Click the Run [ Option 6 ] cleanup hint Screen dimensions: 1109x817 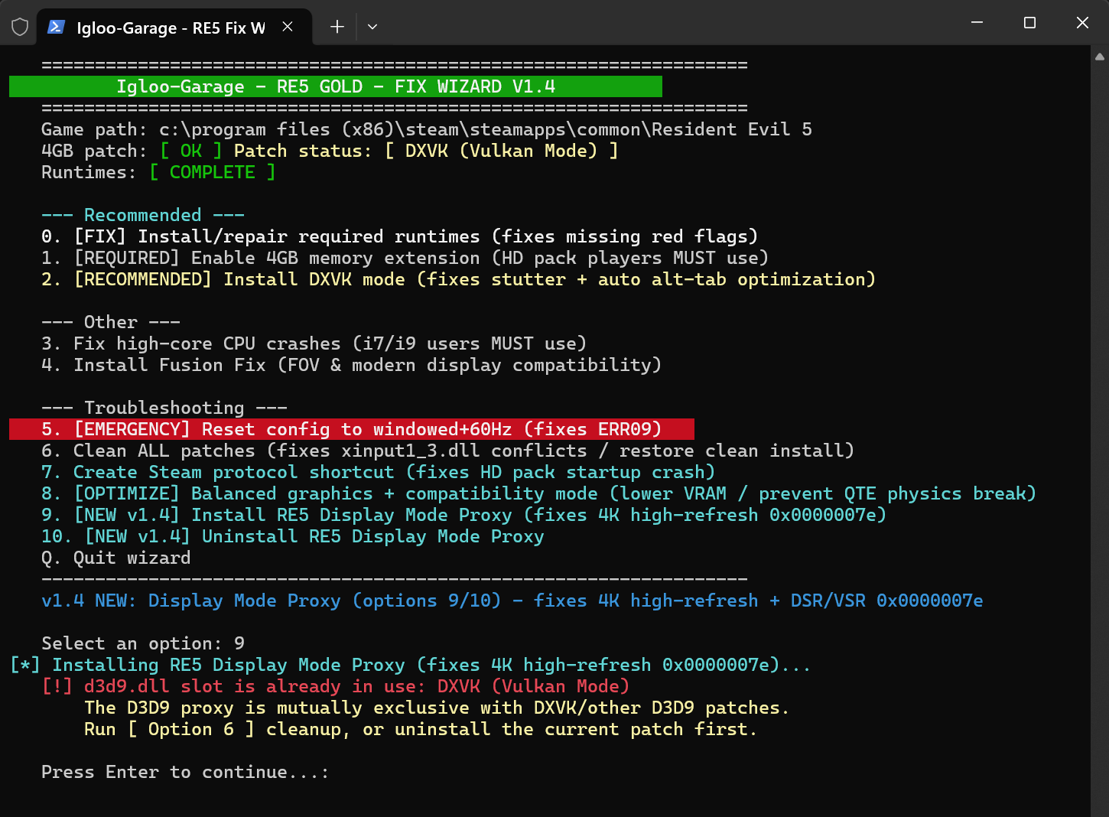tap(421, 729)
